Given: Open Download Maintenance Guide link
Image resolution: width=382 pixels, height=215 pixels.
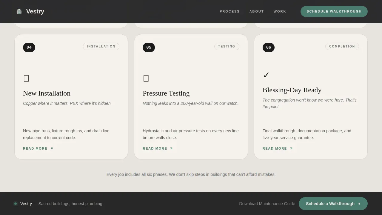Looking at the screenshot, I should pyautogui.click(x=267, y=204).
